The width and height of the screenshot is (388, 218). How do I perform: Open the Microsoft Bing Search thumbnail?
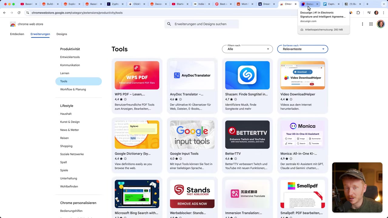[x=137, y=194]
